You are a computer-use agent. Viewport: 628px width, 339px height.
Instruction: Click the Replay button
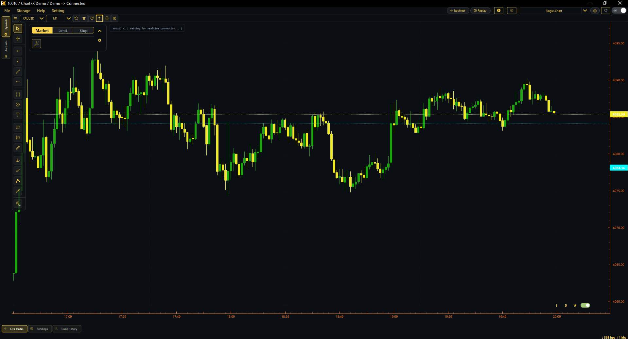pos(480,11)
